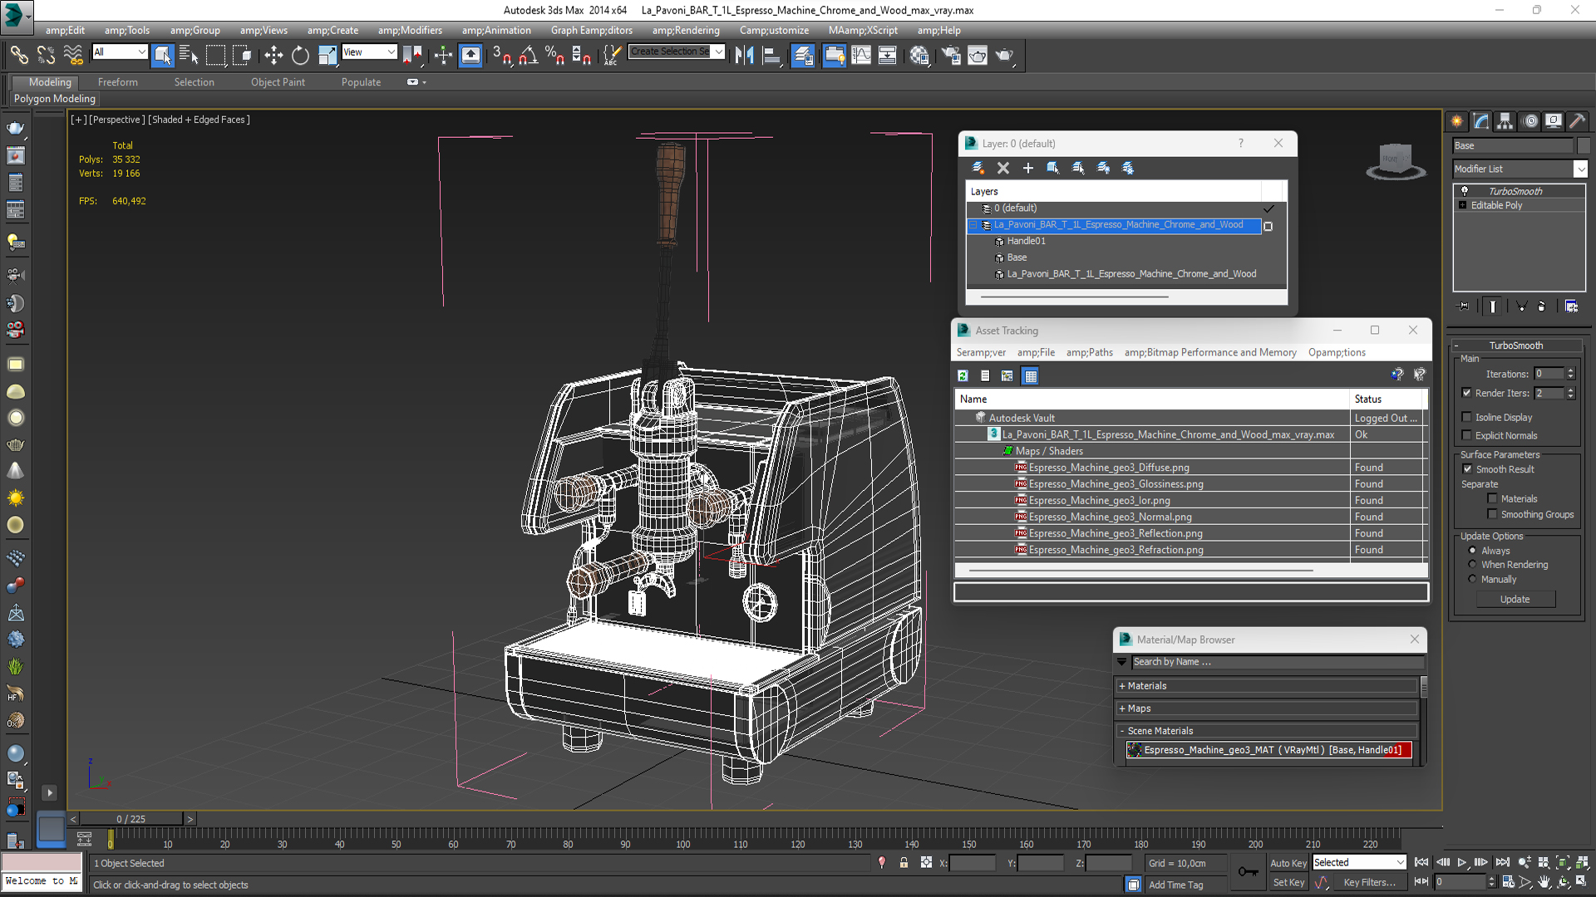Screen dimensions: 1596x897
Task: Toggle the 3D Snaps icon
Action: (x=501, y=56)
